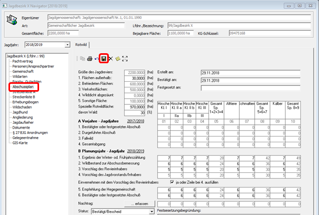
Task: Open the Jagdjahr dropdown
Action: click(68, 45)
